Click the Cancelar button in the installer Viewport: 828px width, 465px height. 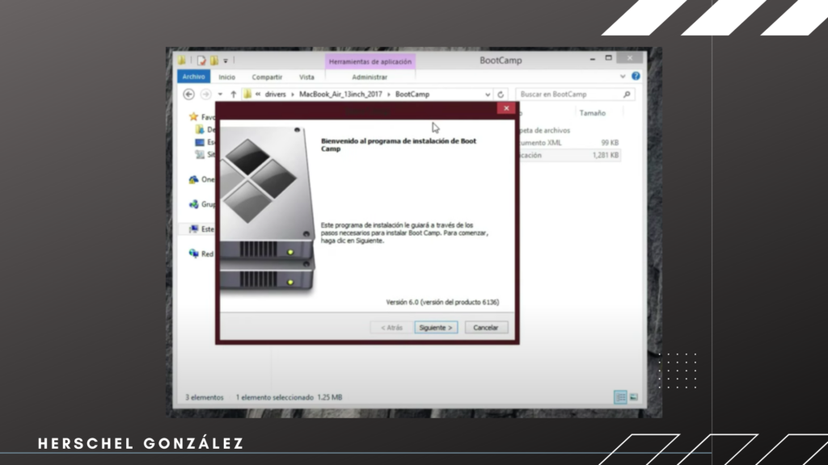click(x=486, y=328)
